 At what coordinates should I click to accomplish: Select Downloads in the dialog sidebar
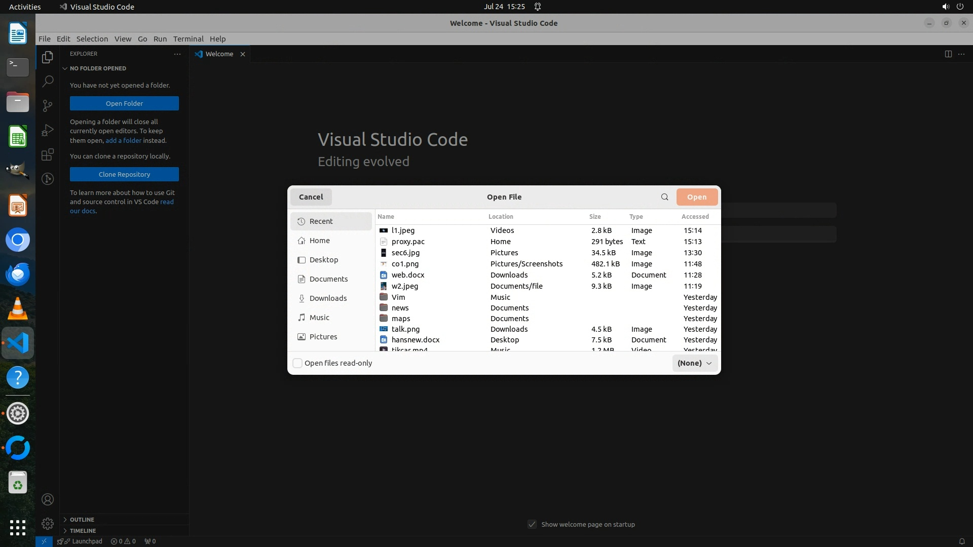click(328, 298)
